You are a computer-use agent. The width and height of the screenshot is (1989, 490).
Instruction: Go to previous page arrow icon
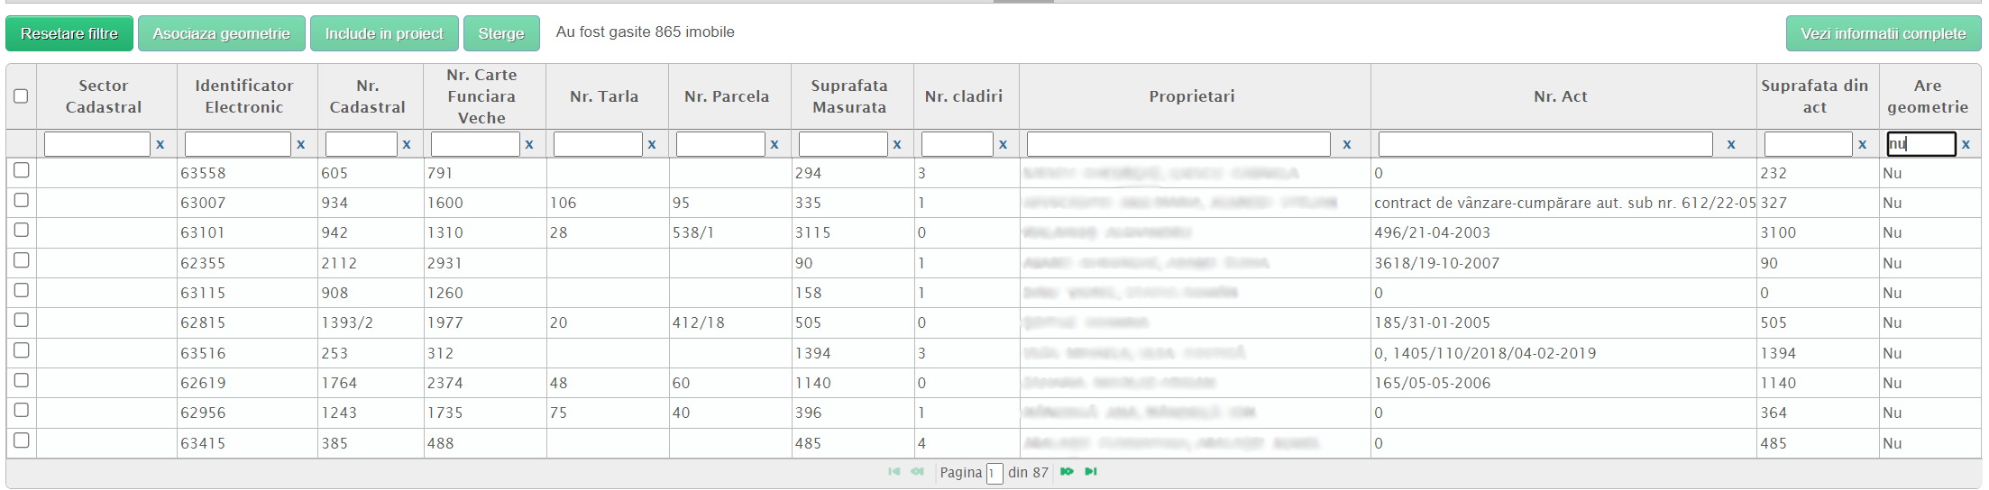917,472
